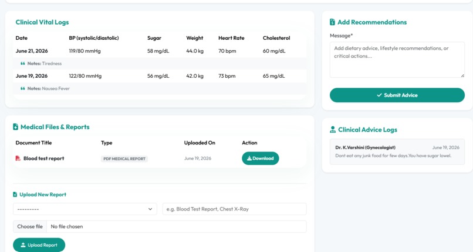Click the 122/80 mmHg BP value
The height and width of the screenshot is (252, 473).
point(85,76)
